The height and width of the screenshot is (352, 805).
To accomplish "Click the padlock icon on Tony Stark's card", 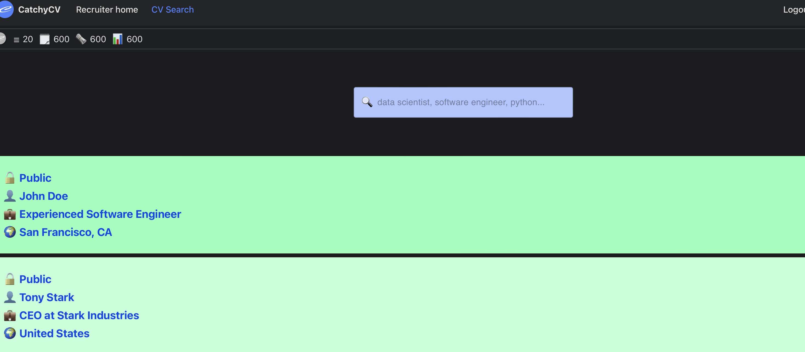I will click(10, 279).
